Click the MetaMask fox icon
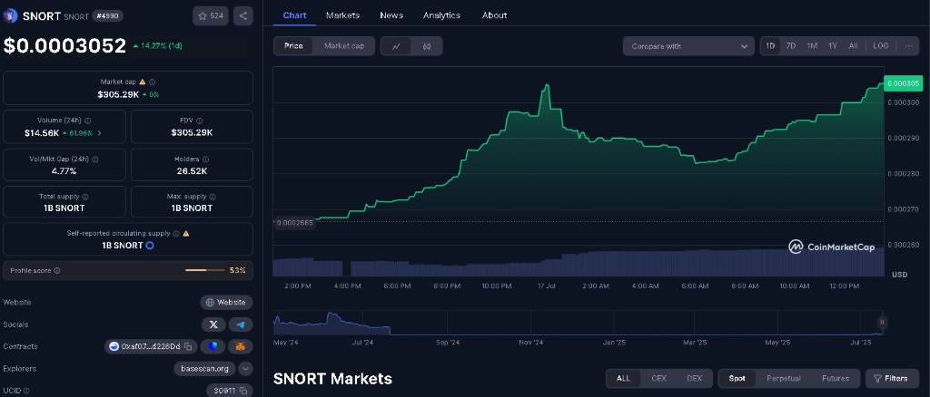The height and width of the screenshot is (397, 930). (x=241, y=346)
